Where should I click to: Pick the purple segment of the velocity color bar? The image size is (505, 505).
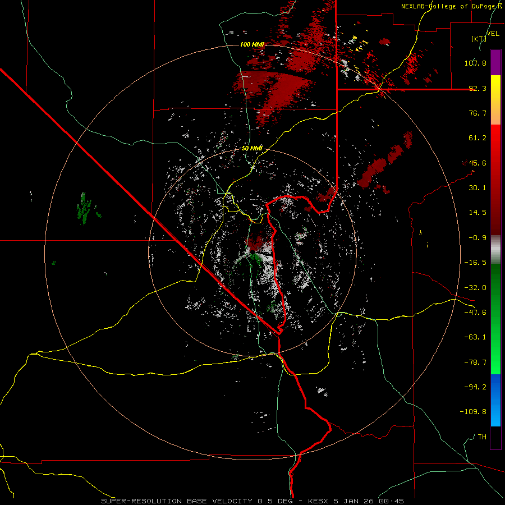click(495, 62)
